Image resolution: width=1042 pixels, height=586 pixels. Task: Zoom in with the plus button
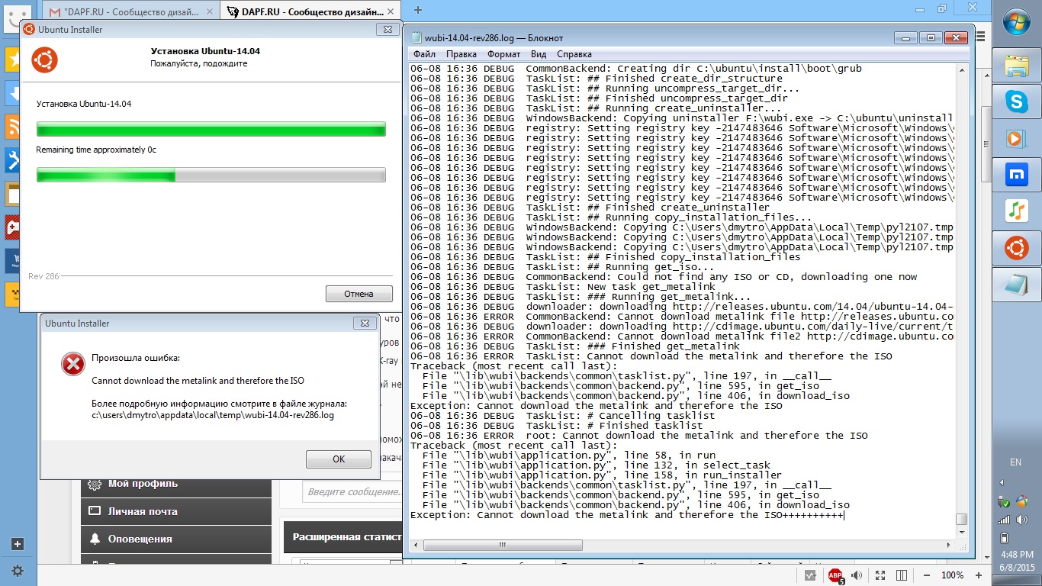tap(977, 575)
